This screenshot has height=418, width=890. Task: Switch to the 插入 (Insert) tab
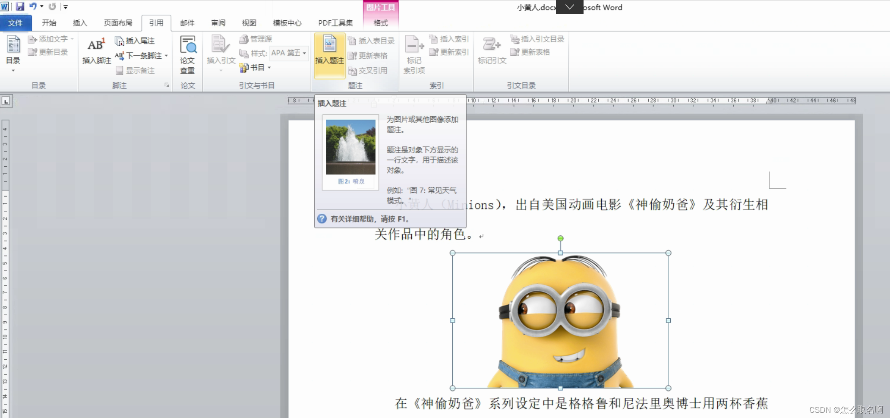pyautogui.click(x=80, y=23)
